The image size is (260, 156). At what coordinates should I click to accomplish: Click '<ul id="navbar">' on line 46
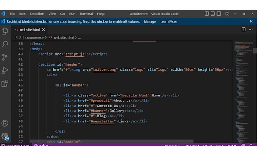(72, 85)
